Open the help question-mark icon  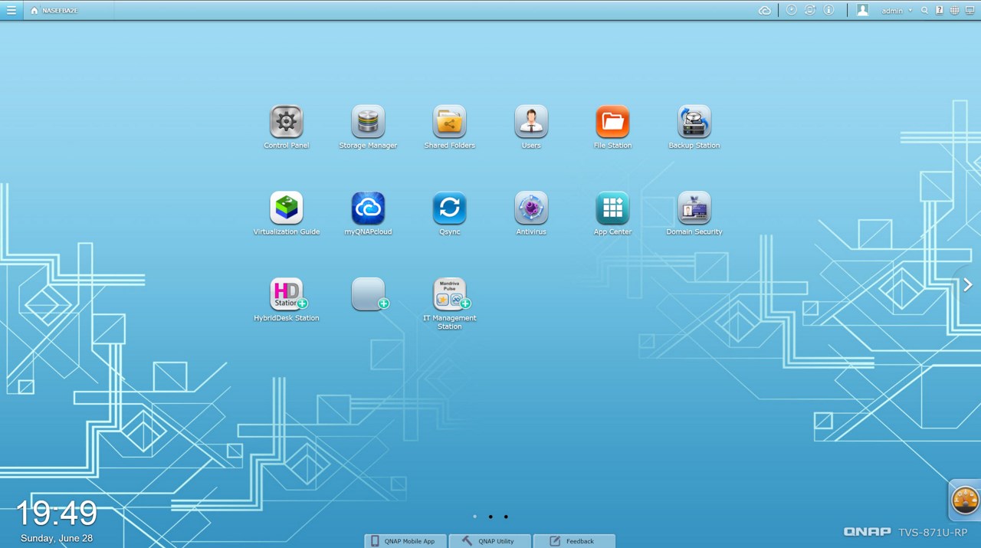[x=940, y=11]
